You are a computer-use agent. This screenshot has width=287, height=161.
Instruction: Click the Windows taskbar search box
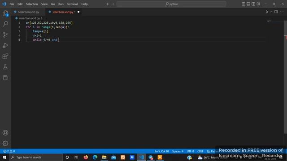(x=36, y=157)
